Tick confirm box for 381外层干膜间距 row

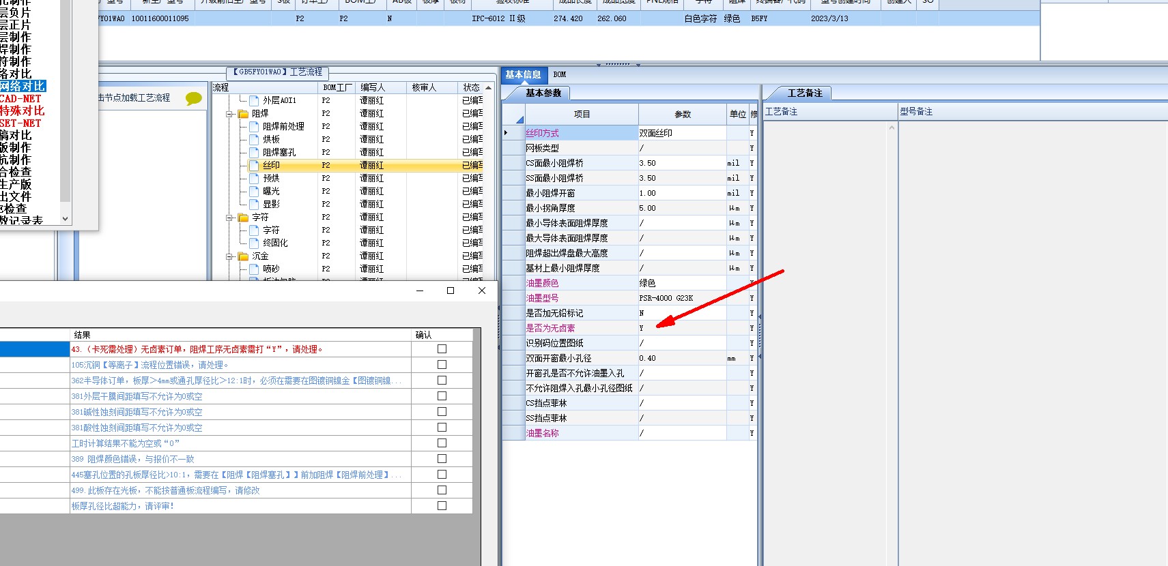[x=442, y=396]
